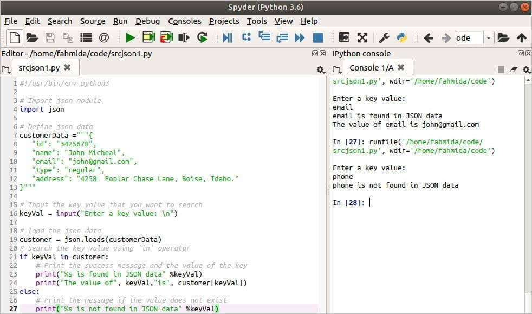Interrupt the kernel with gray square icon
This screenshot has height=314, width=532.
[x=502, y=69]
